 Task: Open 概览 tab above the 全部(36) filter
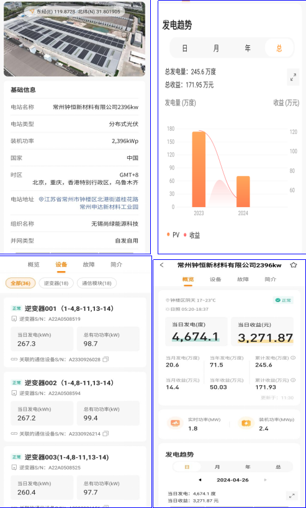(34, 264)
